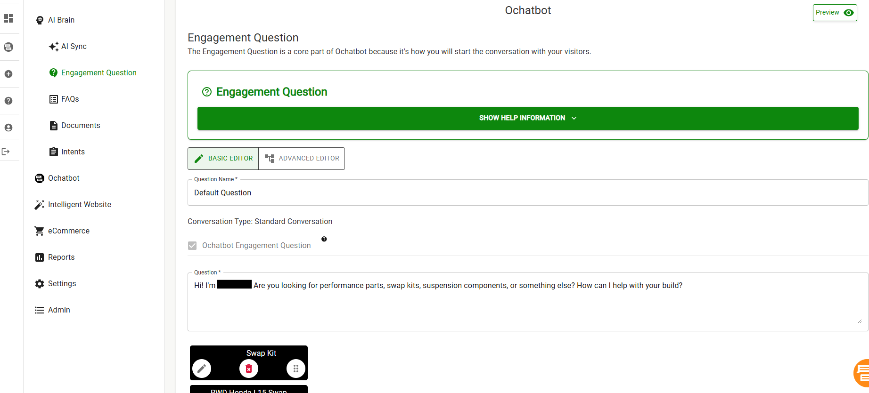
Task: Click the Show Help Information button
Action: point(528,118)
